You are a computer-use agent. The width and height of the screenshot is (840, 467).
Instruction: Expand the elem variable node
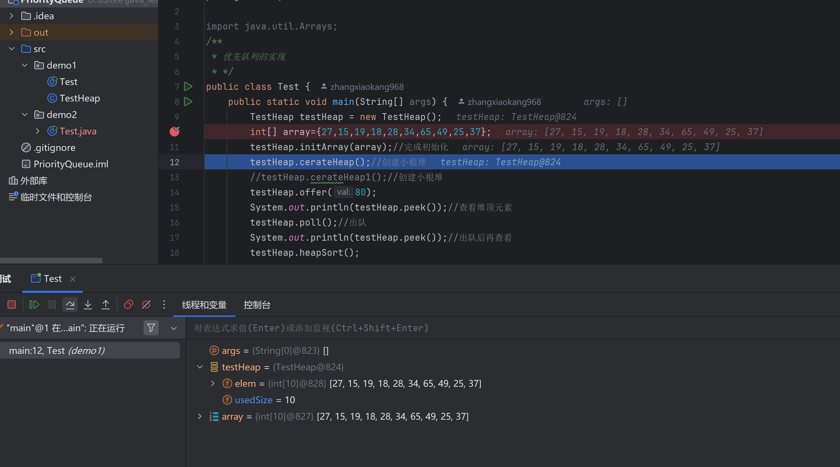pyautogui.click(x=212, y=383)
